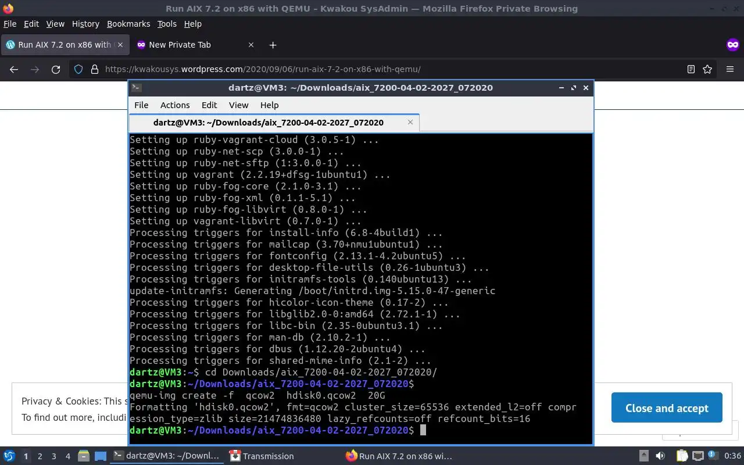Click the Firefox logo in the title bar

point(8,8)
